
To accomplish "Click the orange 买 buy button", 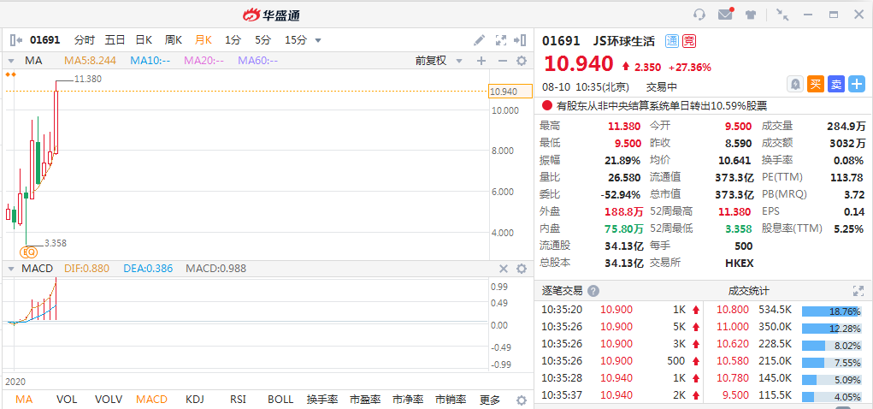I will coord(815,84).
